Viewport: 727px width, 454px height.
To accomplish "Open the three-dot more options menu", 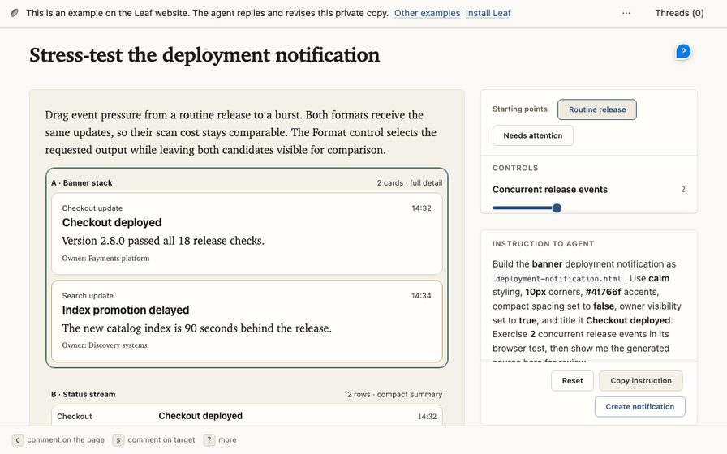I will tap(626, 13).
